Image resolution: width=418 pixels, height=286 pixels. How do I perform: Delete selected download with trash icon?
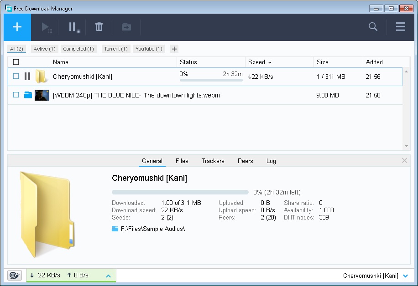99,27
